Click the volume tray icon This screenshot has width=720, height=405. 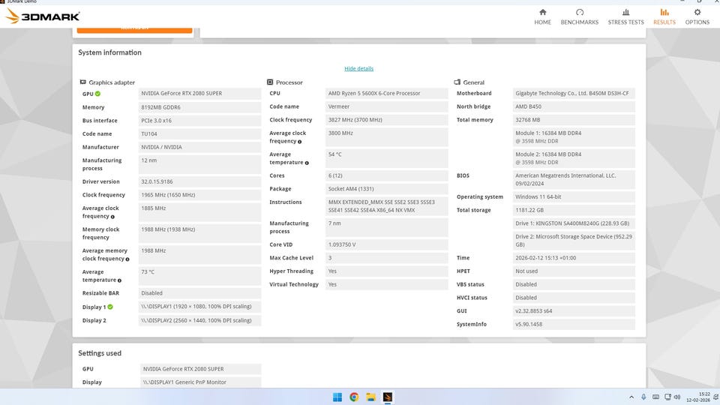[x=677, y=397]
